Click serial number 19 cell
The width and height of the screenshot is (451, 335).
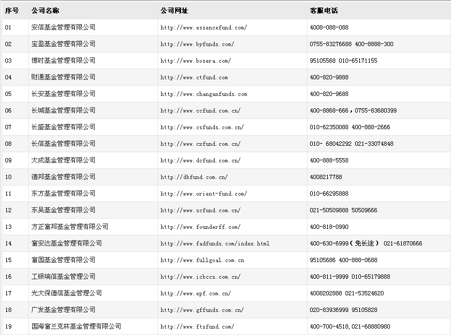pyautogui.click(x=8, y=327)
